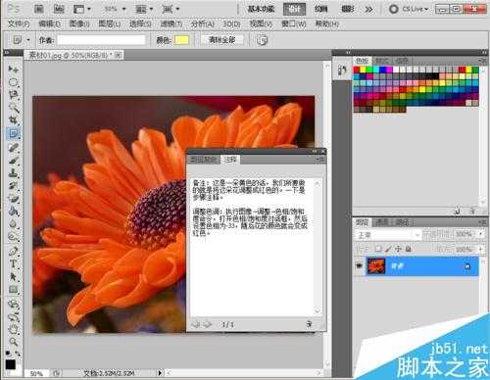Select the Paint Bucket tool

pyautogui.click(x=13, y=212)
